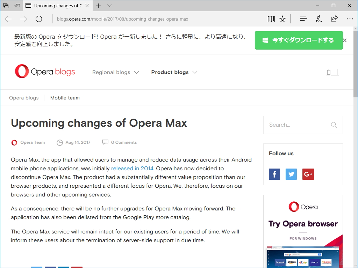Click the clock icon beside date
The height and width of the screenshot is (268, 358).
[59, 143]
